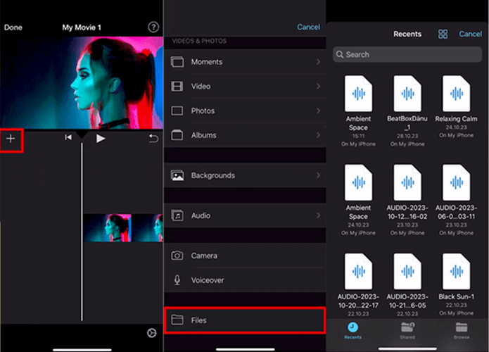Image resolution: width=489 pixels, height=352 pixels.
Task: Select Ambient Space file dated 24.10.23
Action: click(358, 200)
